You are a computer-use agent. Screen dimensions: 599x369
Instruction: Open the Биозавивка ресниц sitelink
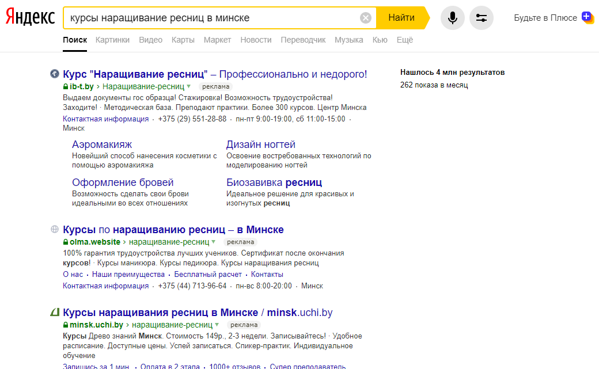[274, 182]
